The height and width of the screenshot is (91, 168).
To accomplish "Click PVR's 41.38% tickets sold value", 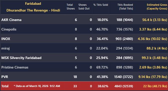I will click(102, 77).
